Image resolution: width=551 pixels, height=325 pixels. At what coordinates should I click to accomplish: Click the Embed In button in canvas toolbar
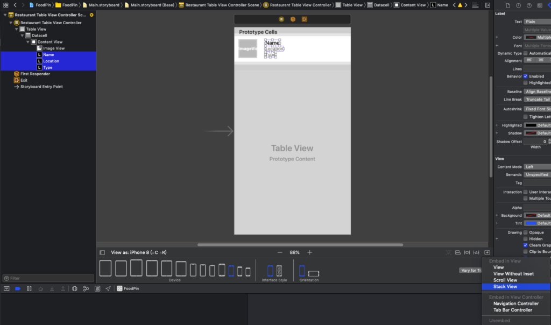[487, 252]
